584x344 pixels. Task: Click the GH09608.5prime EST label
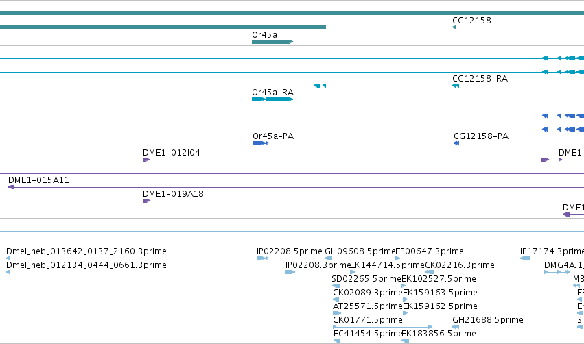(360, 251)
